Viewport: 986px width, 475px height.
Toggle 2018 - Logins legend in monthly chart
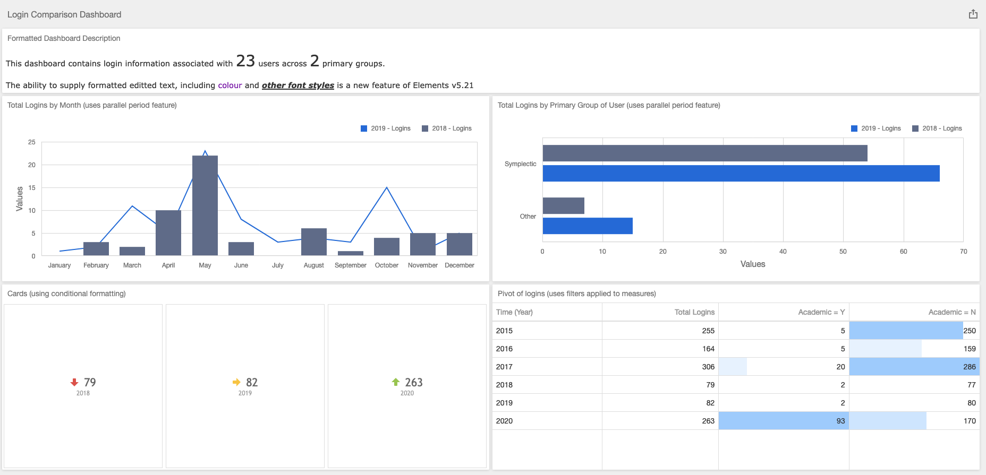click(447, 128)
